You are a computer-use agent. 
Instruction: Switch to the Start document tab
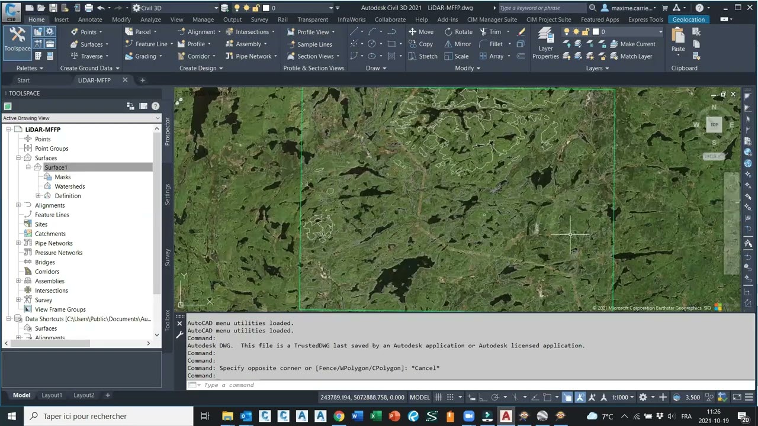tap(23, 80)
